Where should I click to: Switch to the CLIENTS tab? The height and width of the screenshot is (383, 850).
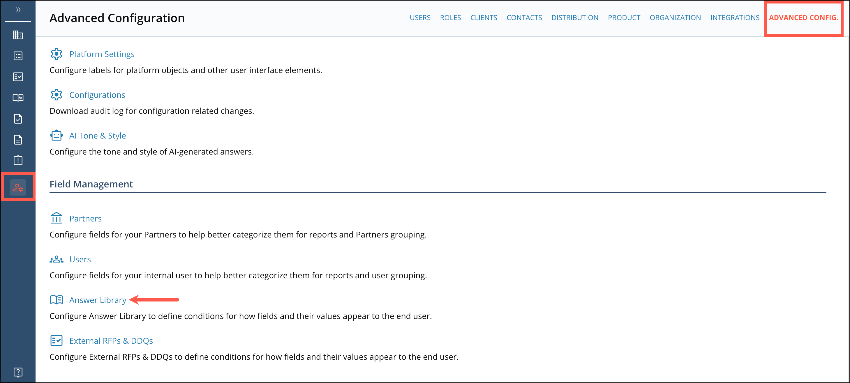pos(483,18)
